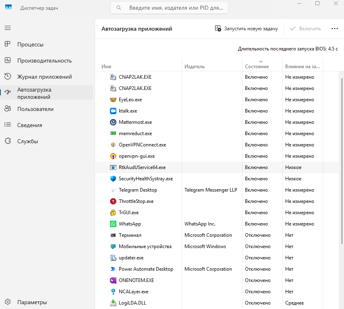Click the Mattermost.exe app icon
This screenshot has width=344, height=309.
113,122
